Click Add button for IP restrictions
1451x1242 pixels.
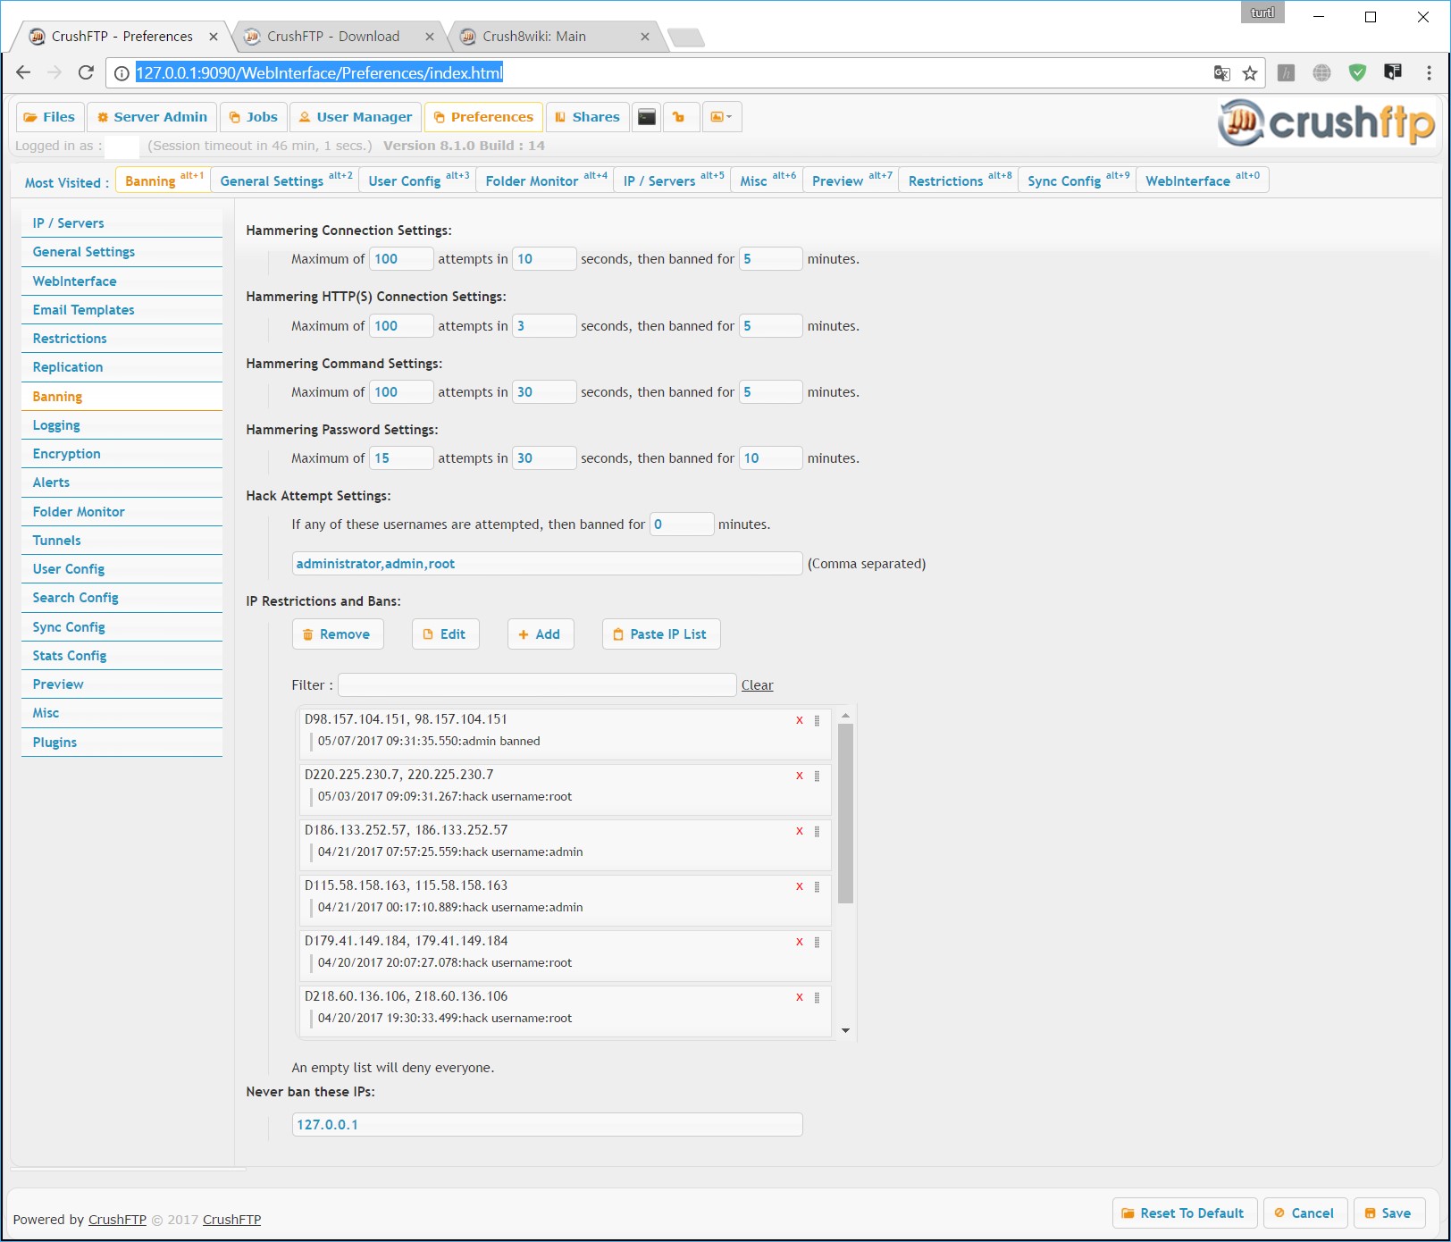(x=541, y=634)
